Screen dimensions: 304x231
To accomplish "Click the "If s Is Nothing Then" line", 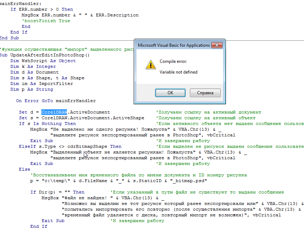I will click(47, 124).
